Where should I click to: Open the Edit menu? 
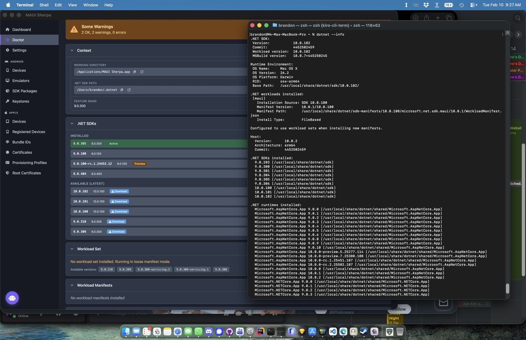58,5
